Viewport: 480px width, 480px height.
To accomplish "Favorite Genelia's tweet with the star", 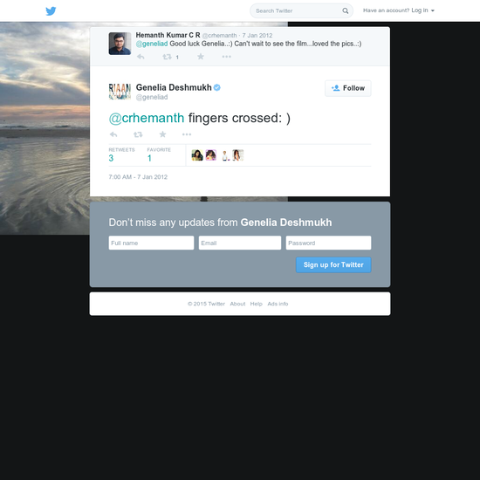I will tap(163, 134).
